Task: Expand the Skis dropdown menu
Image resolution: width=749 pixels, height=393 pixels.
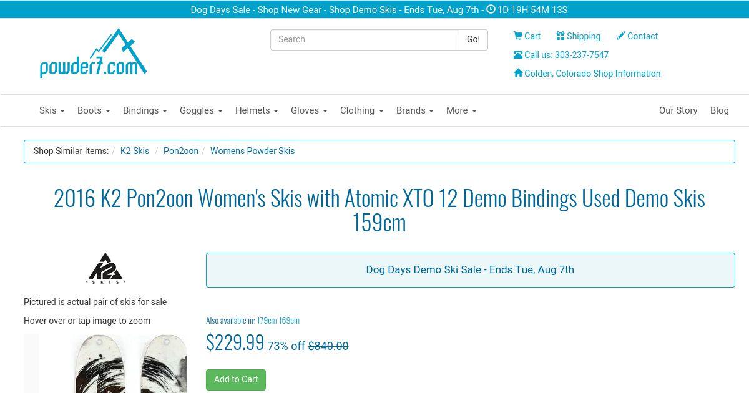Action: [x=52, y=110]
